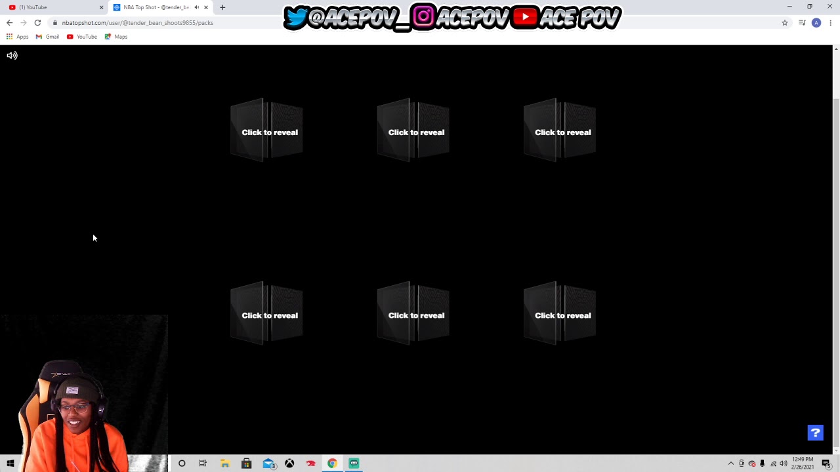This screenshot has height=472, width=840.
Task: Open the volume tray icon
Action: [784, 463]
